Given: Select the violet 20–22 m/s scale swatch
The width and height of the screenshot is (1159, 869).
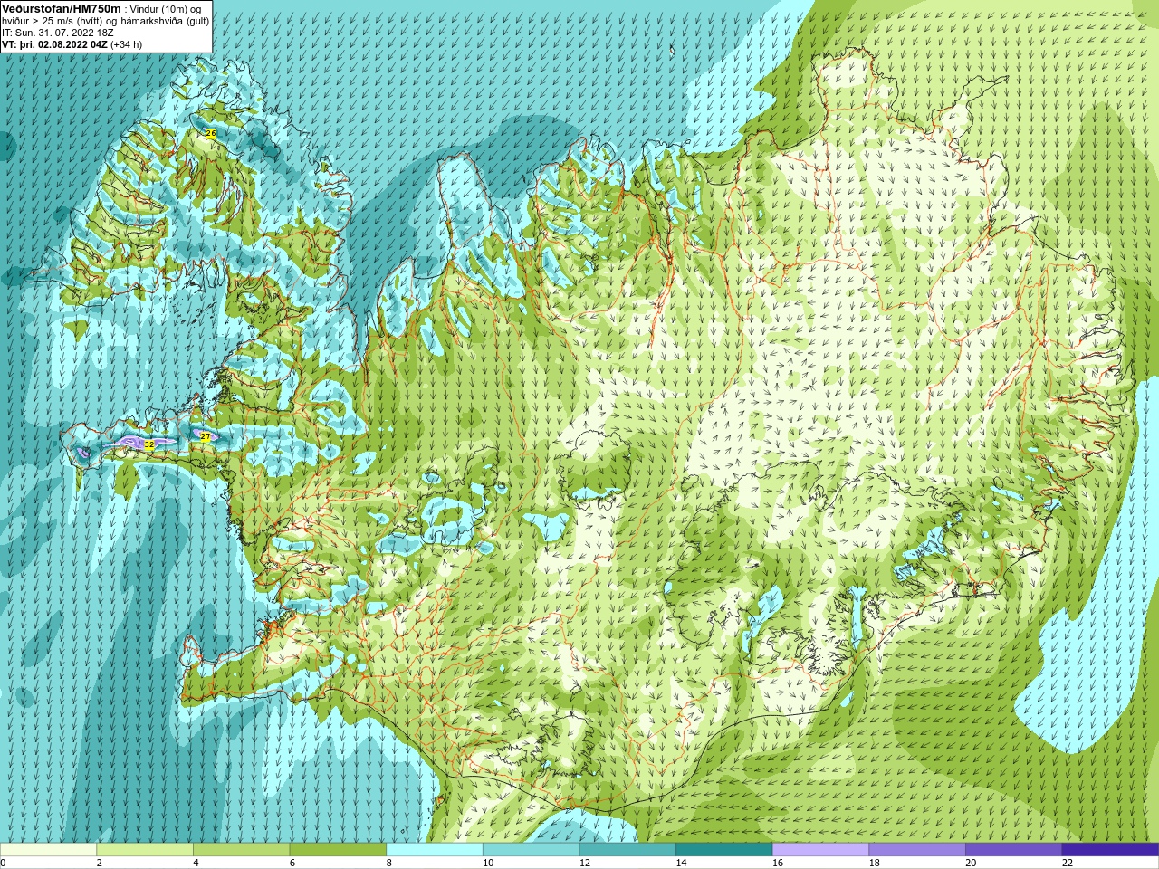Looking at the screenshot, I should pyautogui.click(x=1014, y=850).
